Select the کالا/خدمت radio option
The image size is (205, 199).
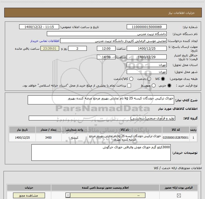[131, 79]
